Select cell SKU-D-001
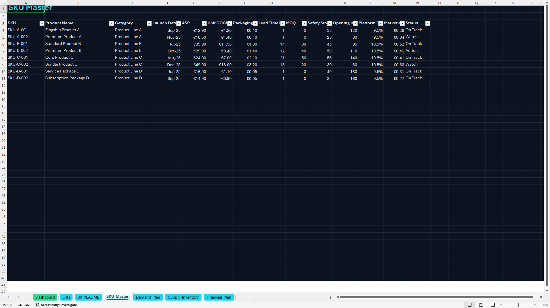The height and width of the screenshot is (308, 550). tap(26, 71)
